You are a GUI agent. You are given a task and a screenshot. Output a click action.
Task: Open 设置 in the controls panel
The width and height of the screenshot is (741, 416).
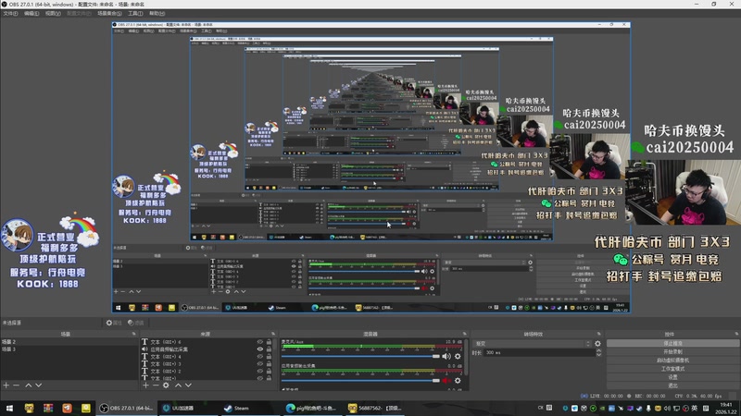(672, 377)
